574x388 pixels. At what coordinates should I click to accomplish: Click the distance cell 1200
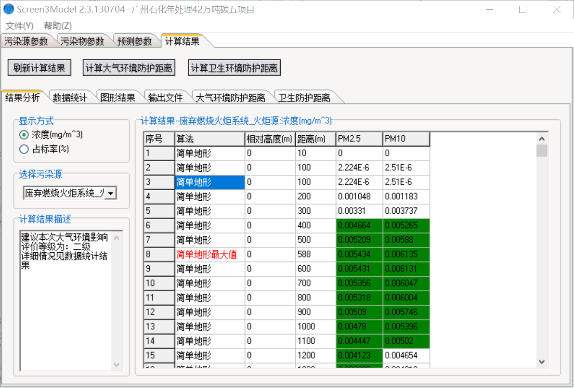coord(315,355)
